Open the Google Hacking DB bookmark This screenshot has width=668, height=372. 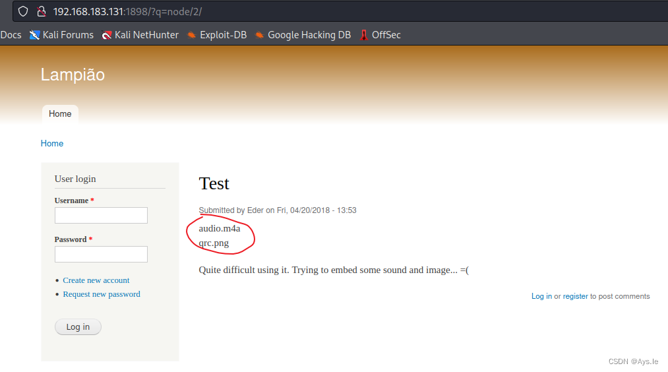point(303,35)
